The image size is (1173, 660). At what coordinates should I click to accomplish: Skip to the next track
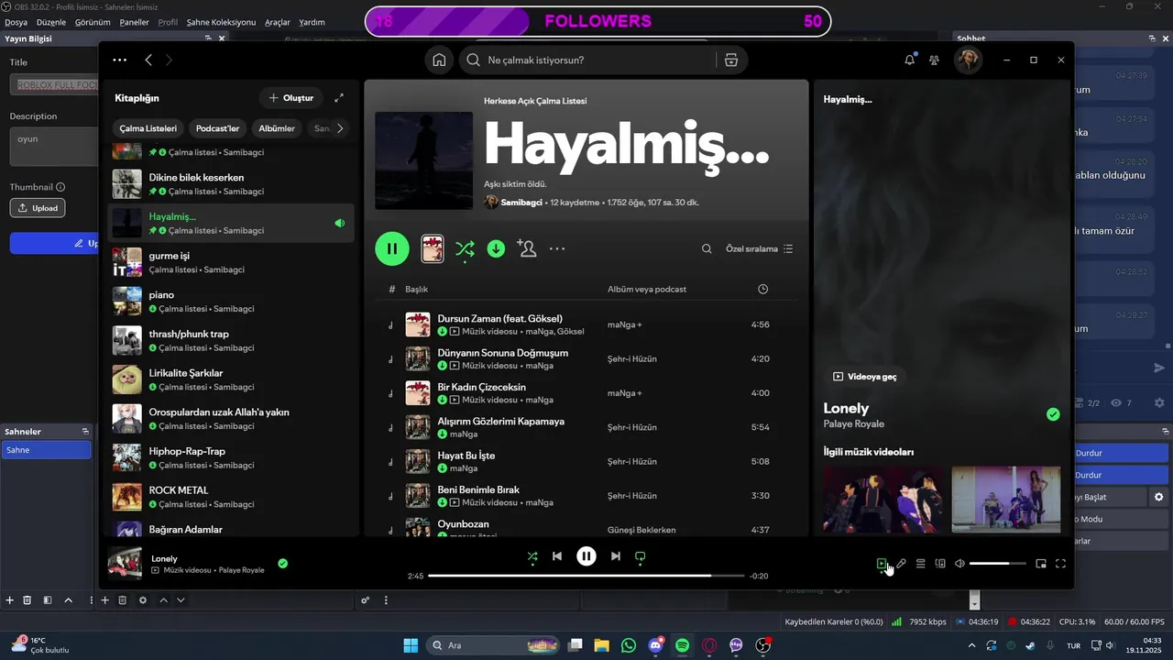616,555
